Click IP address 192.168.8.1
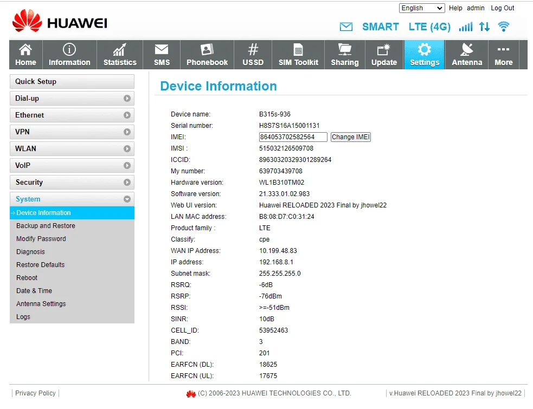The height and width of the screenshot is (409, 533). pyautogui.click(x=276, y=262)
